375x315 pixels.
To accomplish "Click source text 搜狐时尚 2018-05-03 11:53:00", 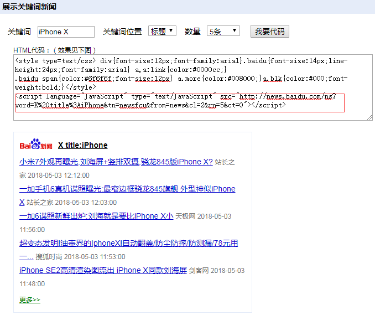I will 80,257.
